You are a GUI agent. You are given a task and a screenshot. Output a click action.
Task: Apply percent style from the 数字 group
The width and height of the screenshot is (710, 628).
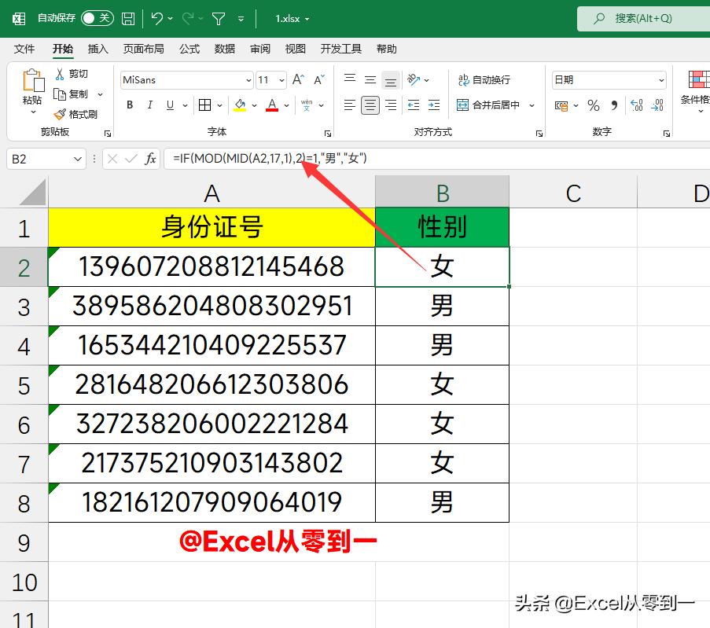594,105
